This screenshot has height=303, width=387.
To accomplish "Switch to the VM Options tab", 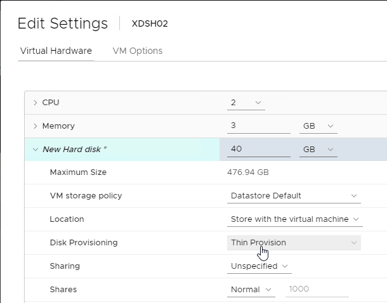I will coord(138,51).
